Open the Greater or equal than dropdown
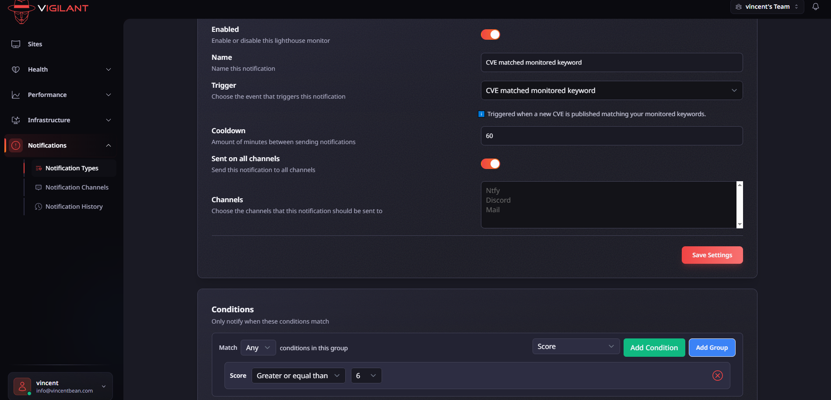The width and height of the screenshot is (831, 400). (298, 376)
